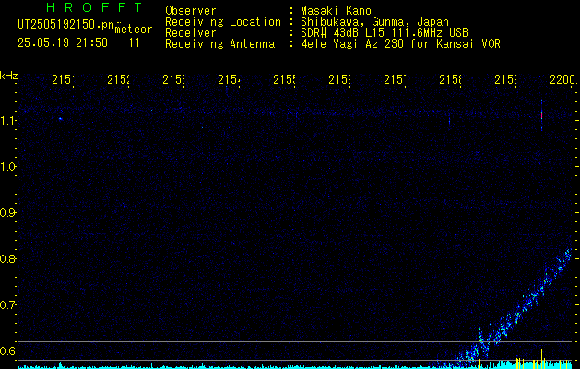Click the 2155 time axis label

point(284,79)
